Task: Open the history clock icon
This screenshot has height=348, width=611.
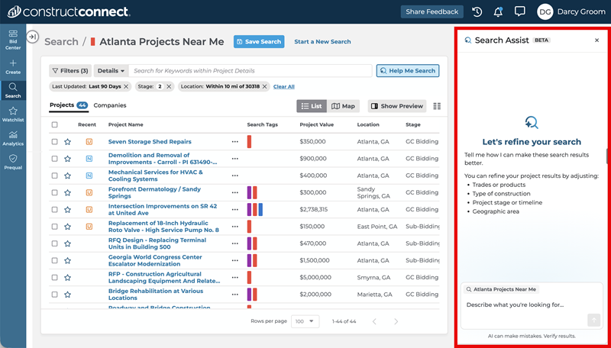Action: (477, 11)
